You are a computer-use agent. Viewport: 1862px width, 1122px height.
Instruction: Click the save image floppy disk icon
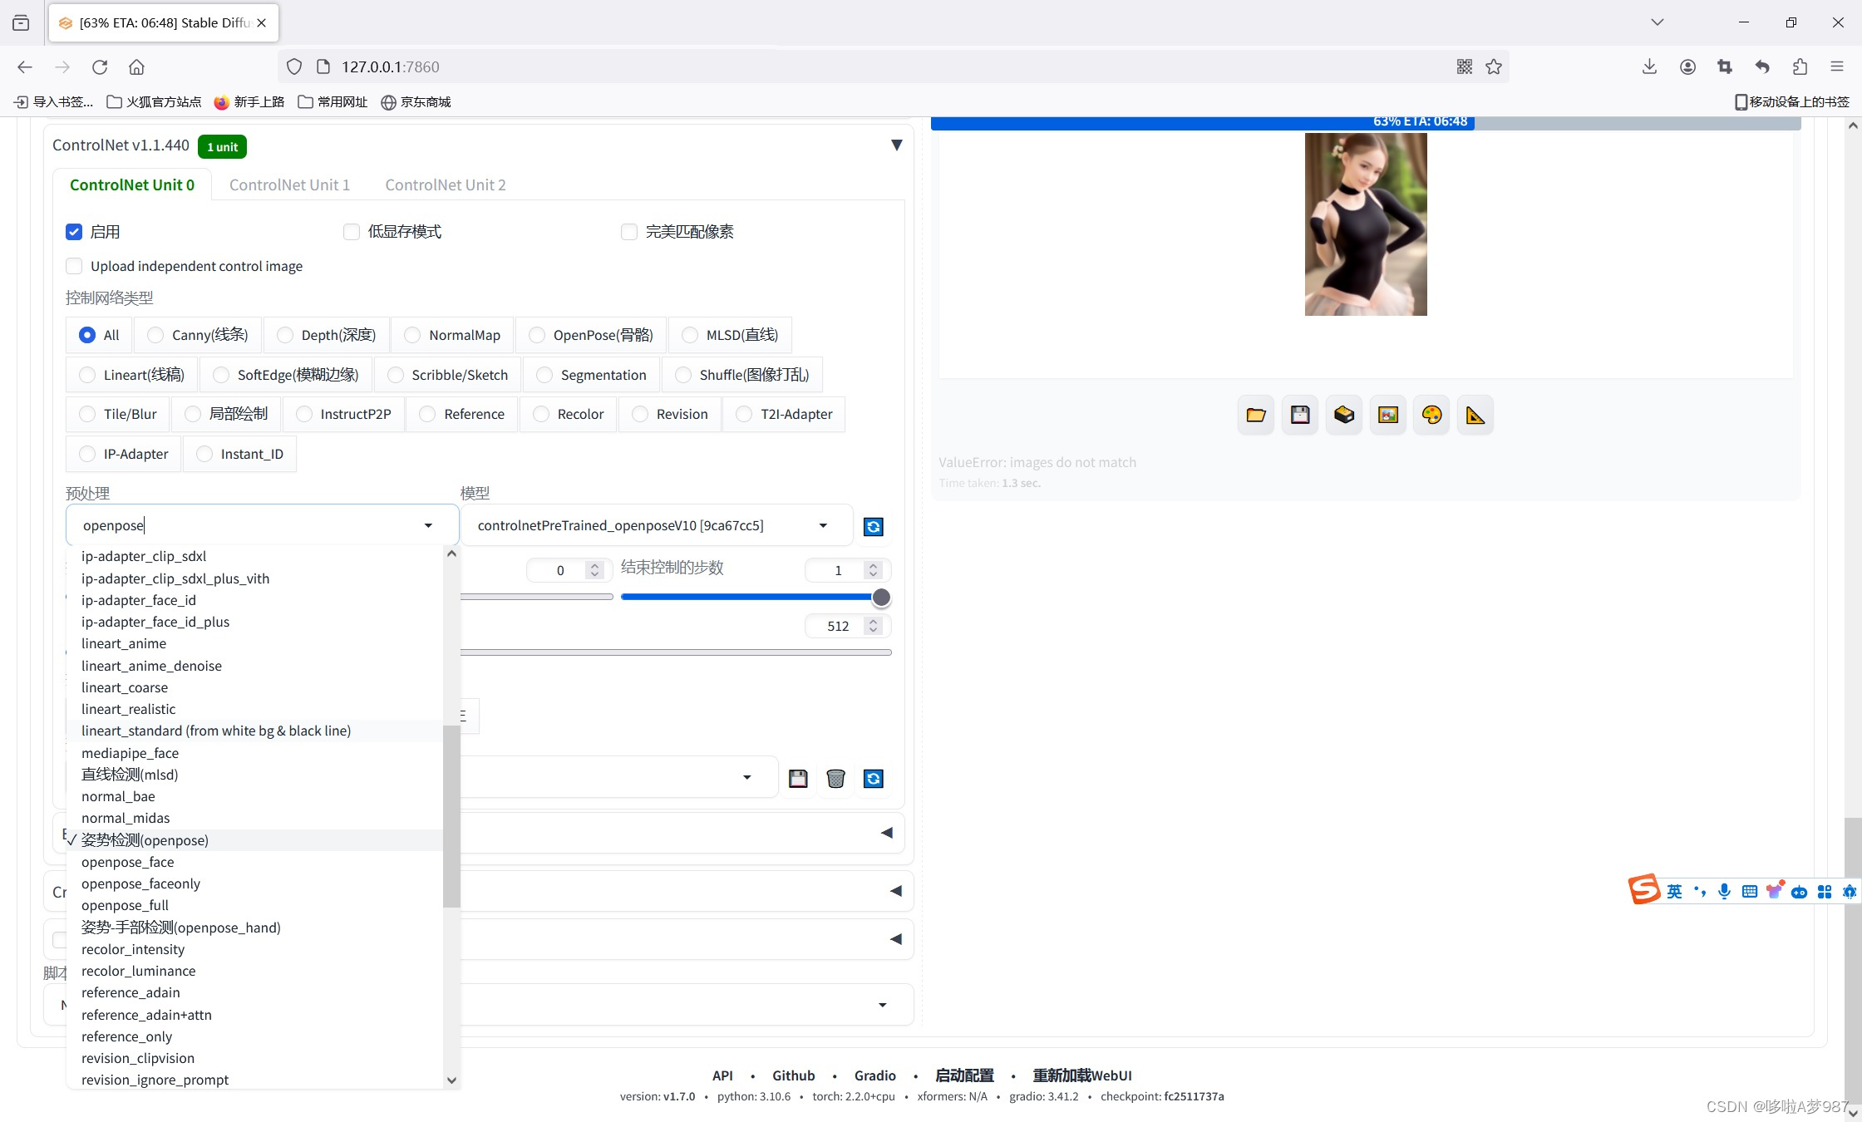1300,415
